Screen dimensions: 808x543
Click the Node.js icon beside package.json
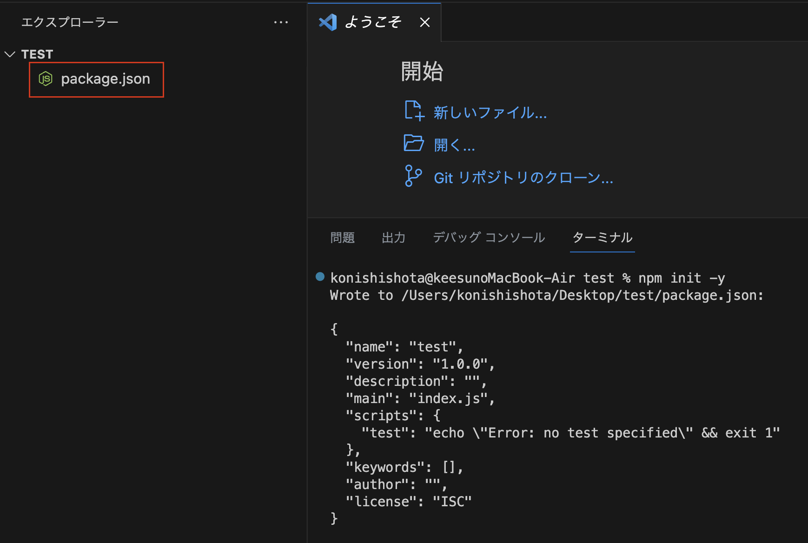46,79
